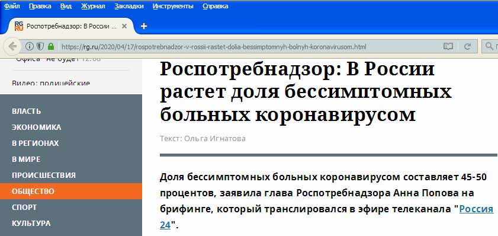Viewport: 498px width, 236px height.
Task: Open the КУЛЬТУРА section
Action: point(31,223)
